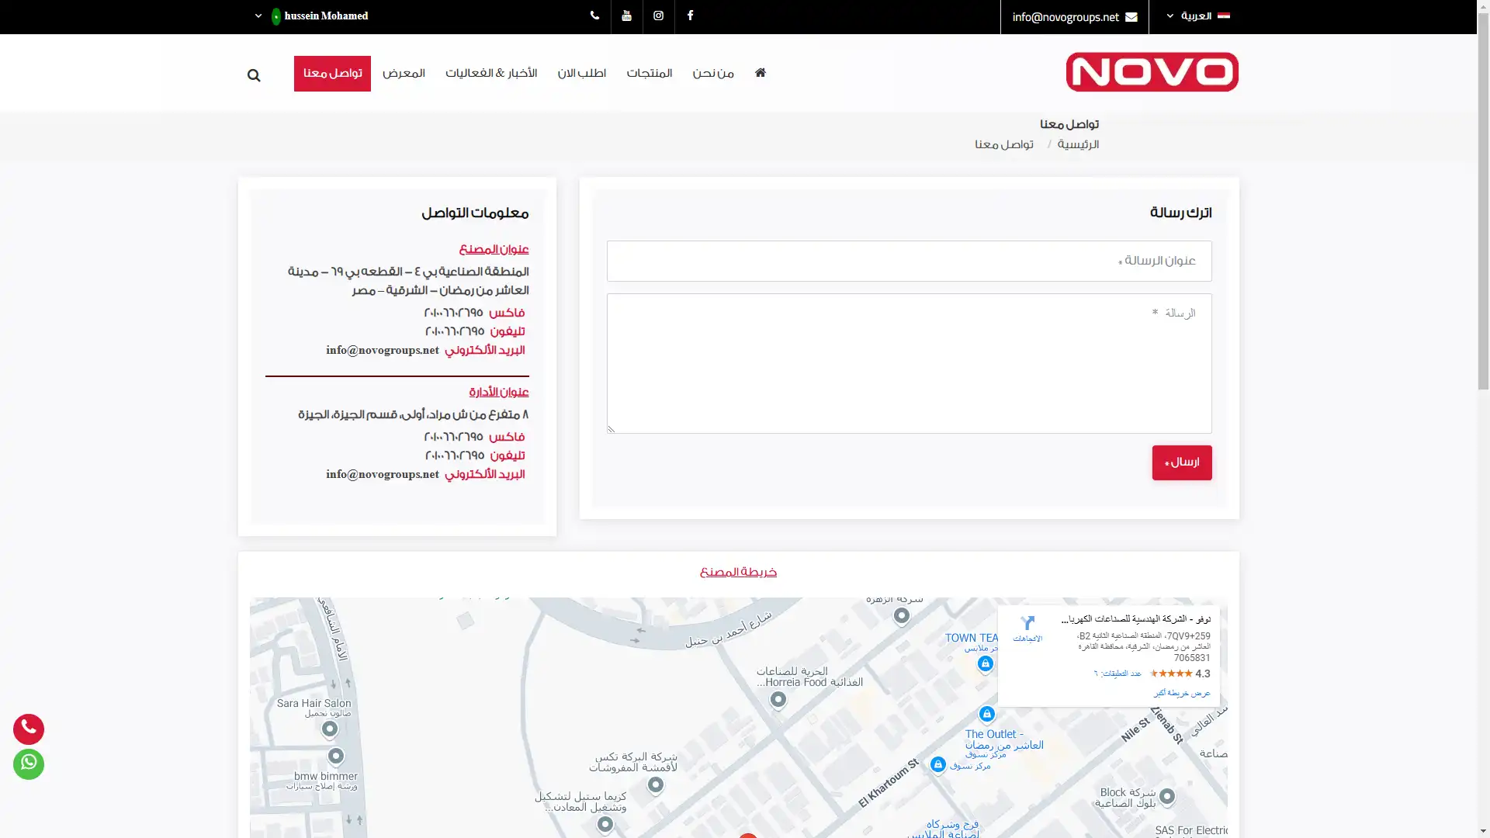This screenshot has height=838, width=1490.
Task: Click the red floating call button
Action: (29, 729)
